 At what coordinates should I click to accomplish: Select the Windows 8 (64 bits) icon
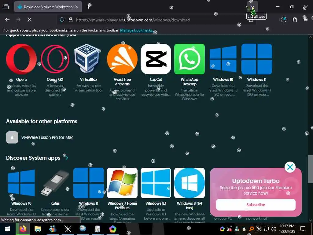tap(190, 183)
